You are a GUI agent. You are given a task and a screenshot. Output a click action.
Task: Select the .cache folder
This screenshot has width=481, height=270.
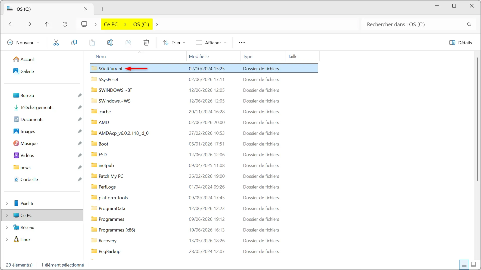[x=204, y=111]
